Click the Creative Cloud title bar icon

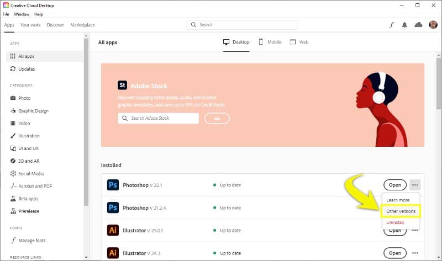coord(6,6)
